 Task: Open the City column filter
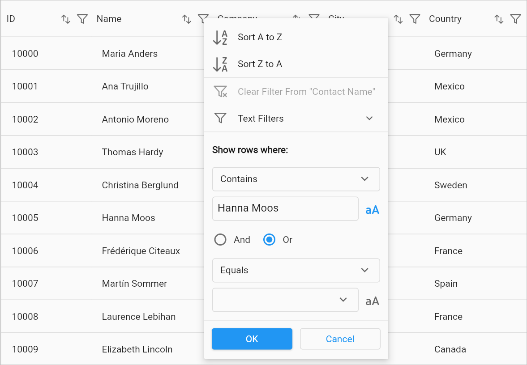(x=415, y=19)
